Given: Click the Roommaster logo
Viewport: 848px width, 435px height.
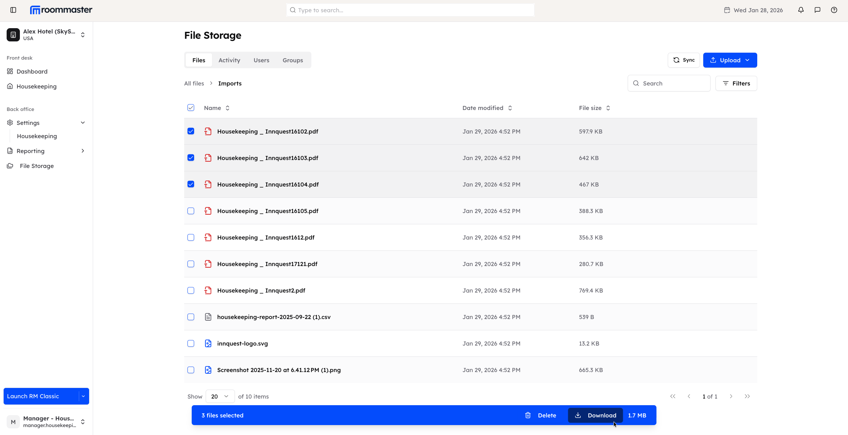Looking at the screenshot, I should click(61, 10).
